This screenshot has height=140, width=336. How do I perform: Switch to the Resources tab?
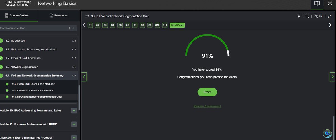pyautogui.click(x=59, y=15)
